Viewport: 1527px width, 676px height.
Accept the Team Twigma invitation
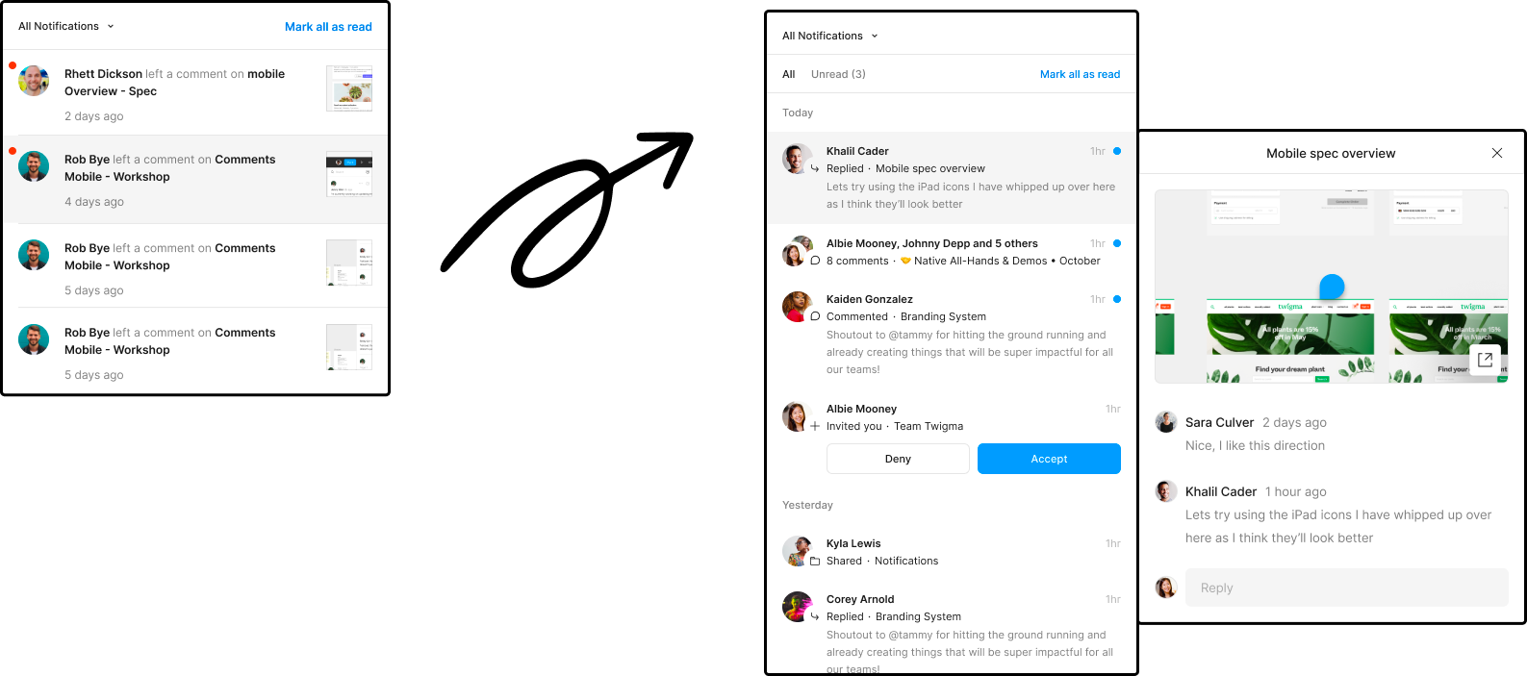(x=1049, y=459)
